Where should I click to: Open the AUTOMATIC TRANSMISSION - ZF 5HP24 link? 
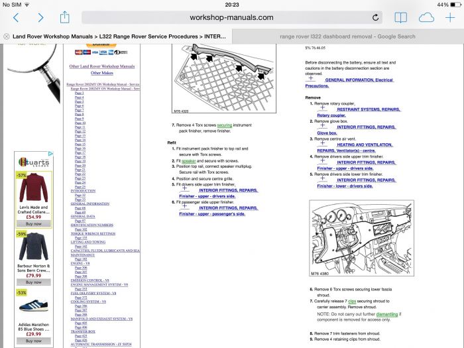point(101,344)
